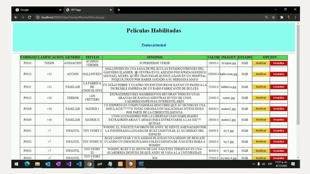Click Modificar for pelicula P0003
Screen dimensions: 310x174
pos(261,151)
